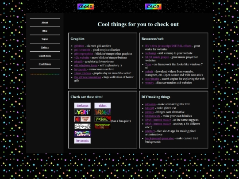The image size is (239, 179).
Task: Visit the pixilart link
Action: 150,131
